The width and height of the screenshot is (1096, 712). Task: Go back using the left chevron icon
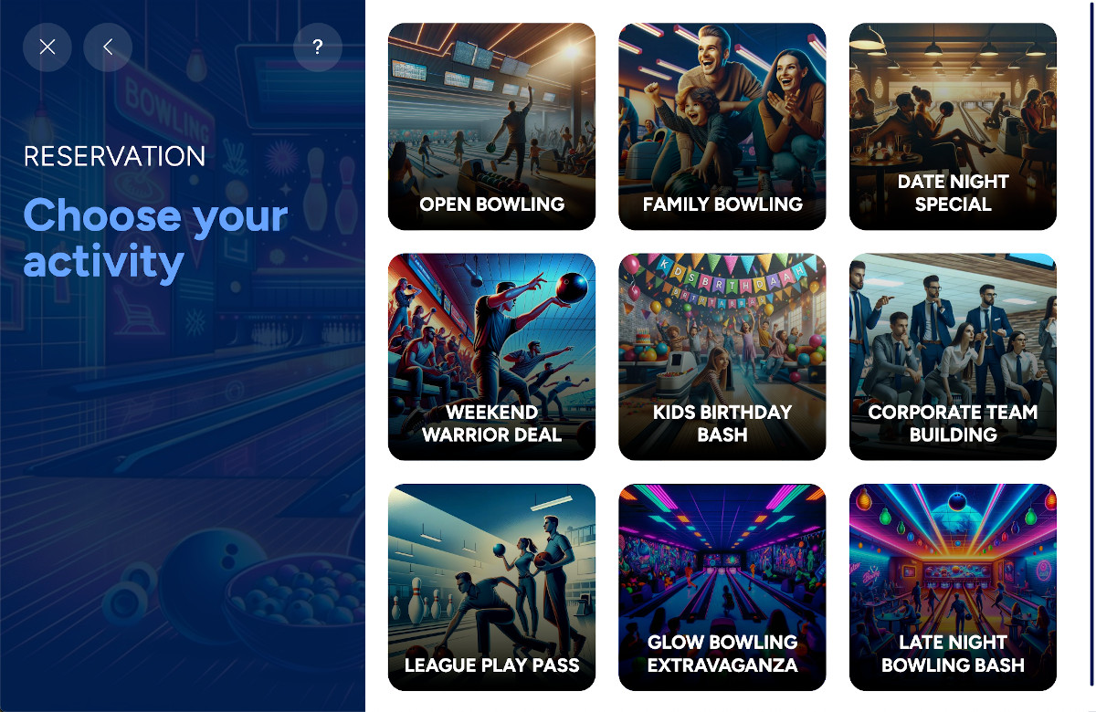(108, 47)
